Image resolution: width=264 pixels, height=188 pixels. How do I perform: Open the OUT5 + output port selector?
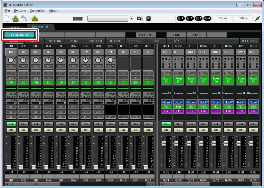[x=216, y=52]
